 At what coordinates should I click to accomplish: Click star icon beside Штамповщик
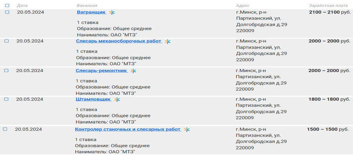click(117, 100)
